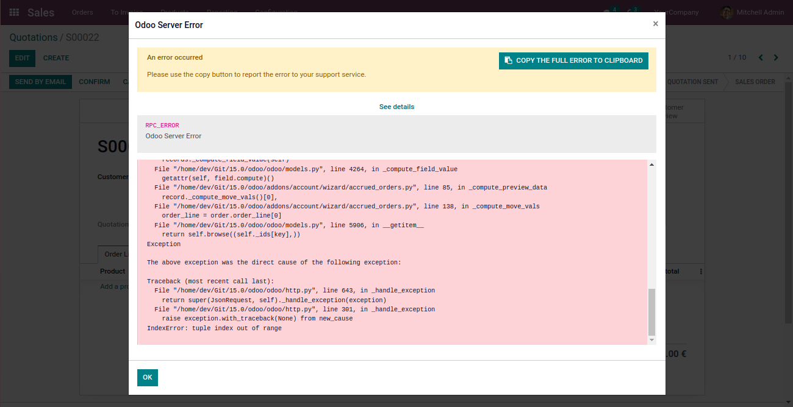Click '_compute_move_vals' traceback line 138
The height and width of the screenshot is (407, 793).
click(346, 207)
